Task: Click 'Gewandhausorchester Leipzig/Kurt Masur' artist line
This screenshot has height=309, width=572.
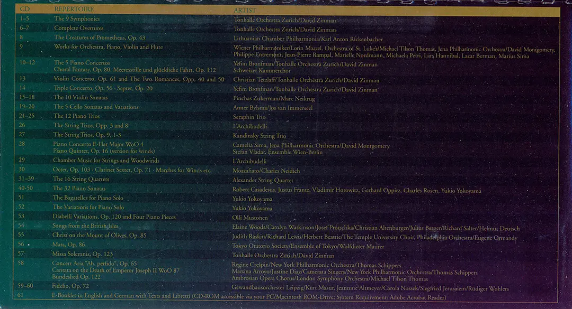Action: pos(370,288)
